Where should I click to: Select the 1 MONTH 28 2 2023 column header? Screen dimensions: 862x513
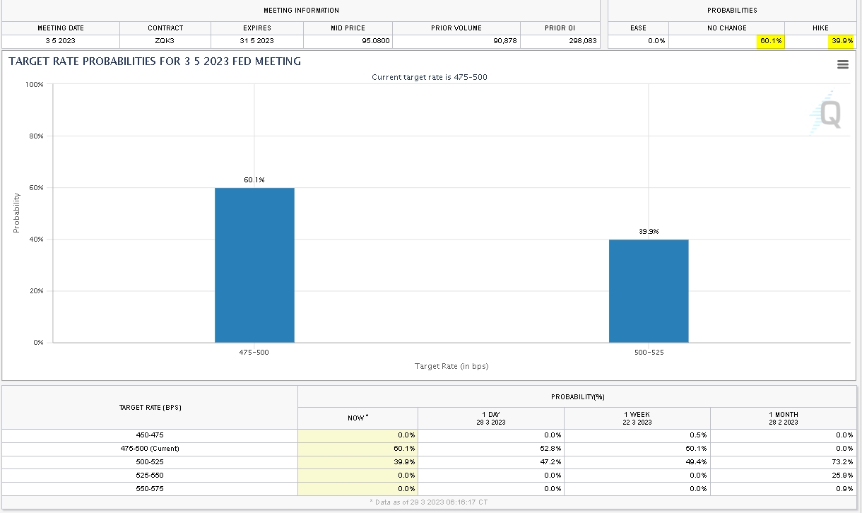[x=784, y=418]
